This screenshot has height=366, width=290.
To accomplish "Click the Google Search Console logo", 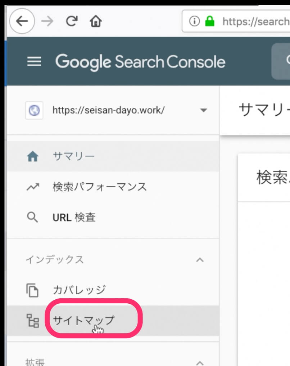I will [x=140, y=62].
